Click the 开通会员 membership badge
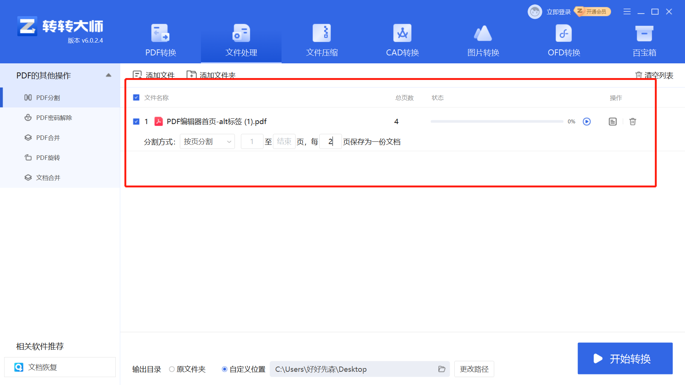Image resolution: width=685 pixels, height=385 pixels. tap(592, 12)
